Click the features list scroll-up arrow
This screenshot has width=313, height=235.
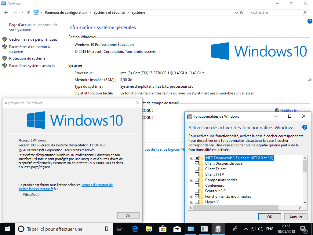coord(305,158)
